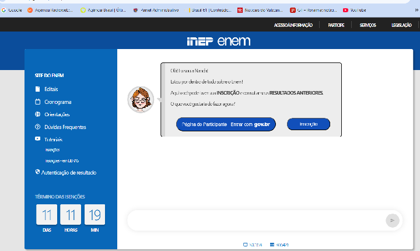Click the monitor icon link below chat
420x251 pixels.
253,245
